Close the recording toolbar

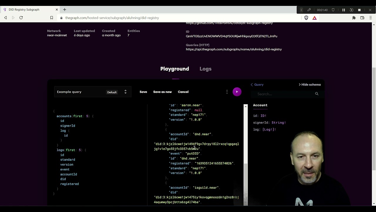coord(370,10)
